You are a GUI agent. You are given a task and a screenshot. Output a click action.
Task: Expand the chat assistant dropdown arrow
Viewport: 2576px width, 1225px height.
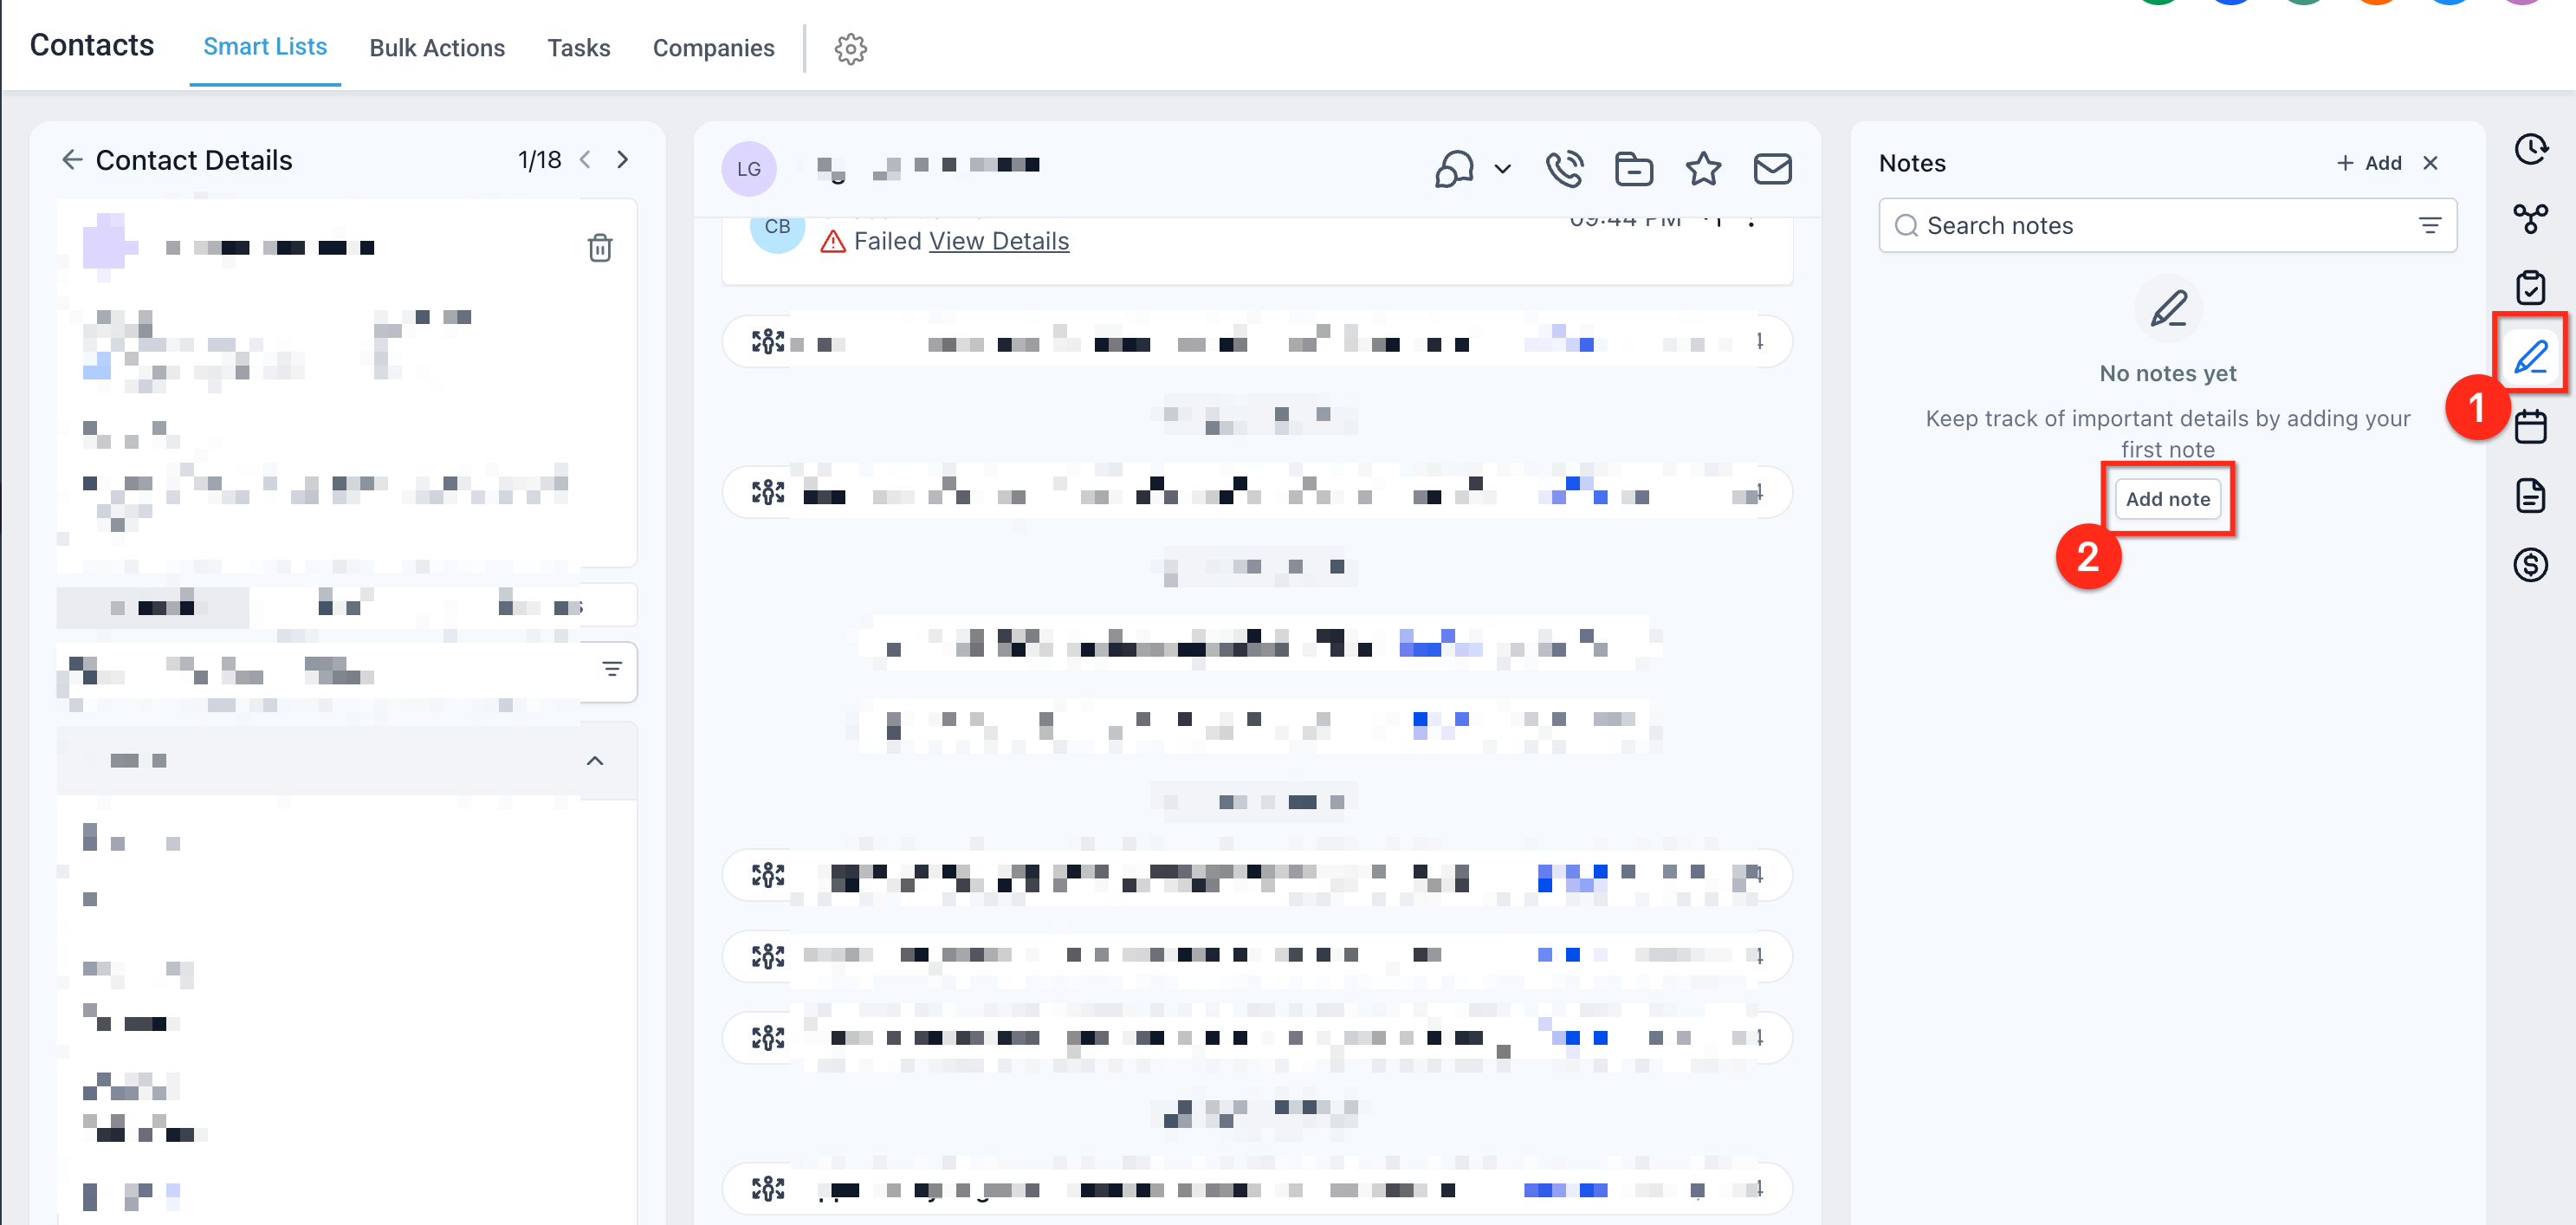[x=1502, y=169]
